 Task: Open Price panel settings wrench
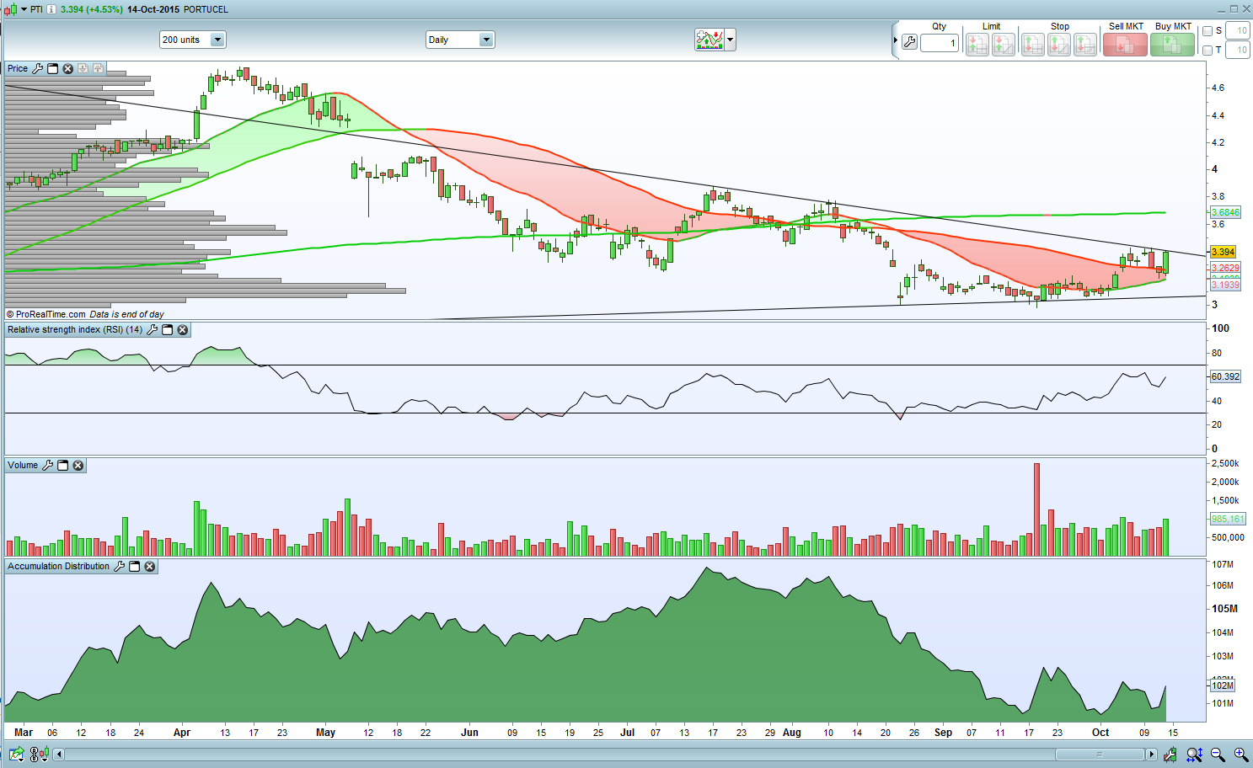click(37, 68)
